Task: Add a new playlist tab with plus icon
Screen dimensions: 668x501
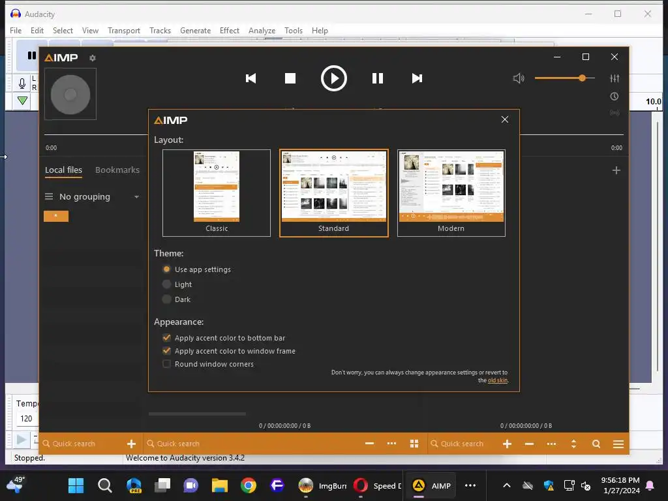Action: [616, 170]
